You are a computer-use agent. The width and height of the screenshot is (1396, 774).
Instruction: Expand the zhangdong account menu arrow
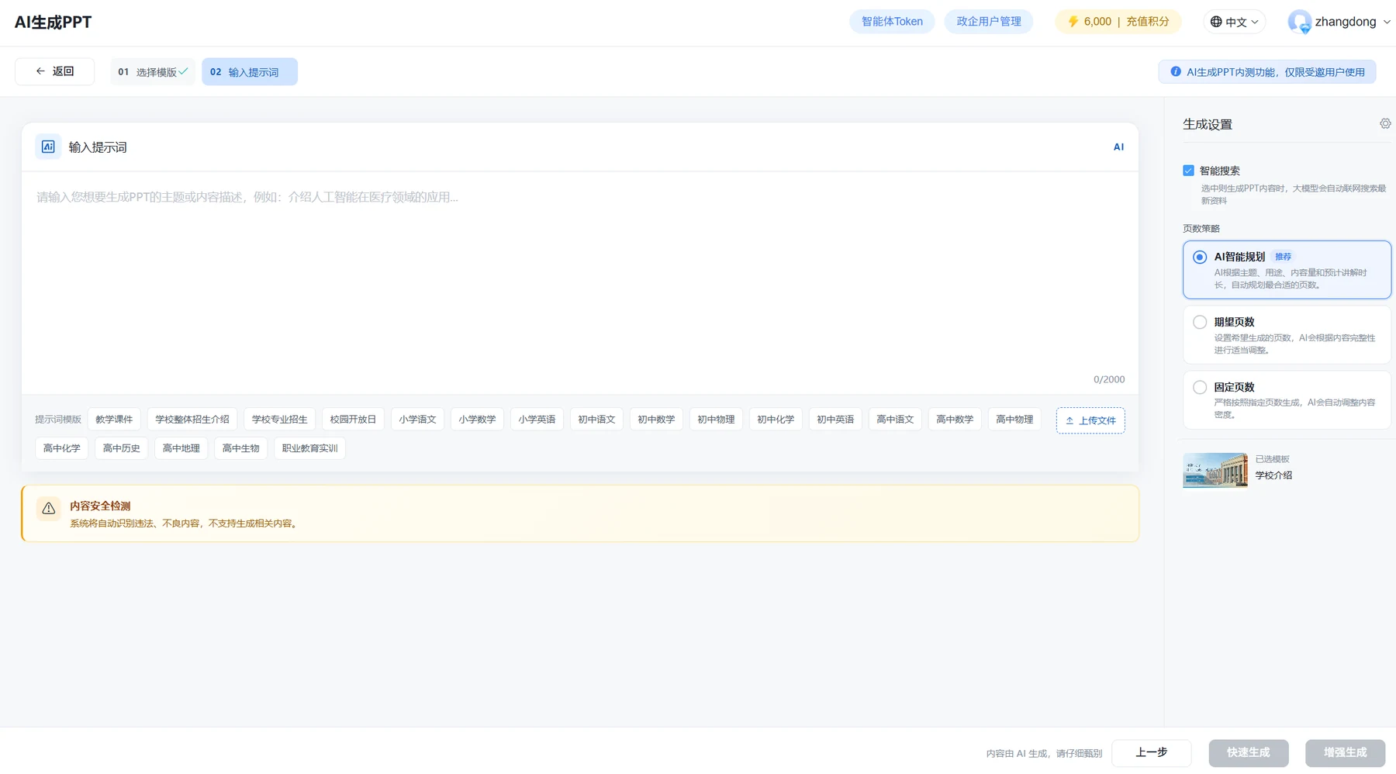1387,22
